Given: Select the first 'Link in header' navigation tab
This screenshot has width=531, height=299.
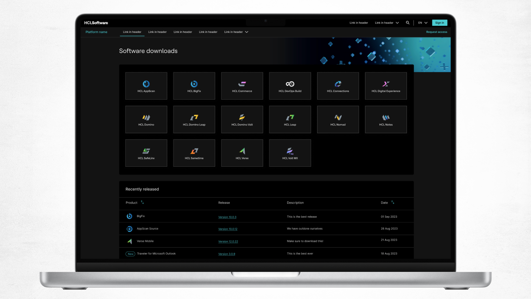Looking at the screenshot, I should (132, 32).
